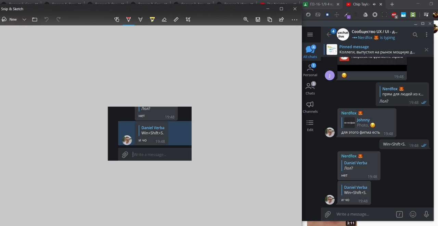Select the Eraser tool
Image resolution: width=438 pixels, height=226 pixels.
pos(164,19)
